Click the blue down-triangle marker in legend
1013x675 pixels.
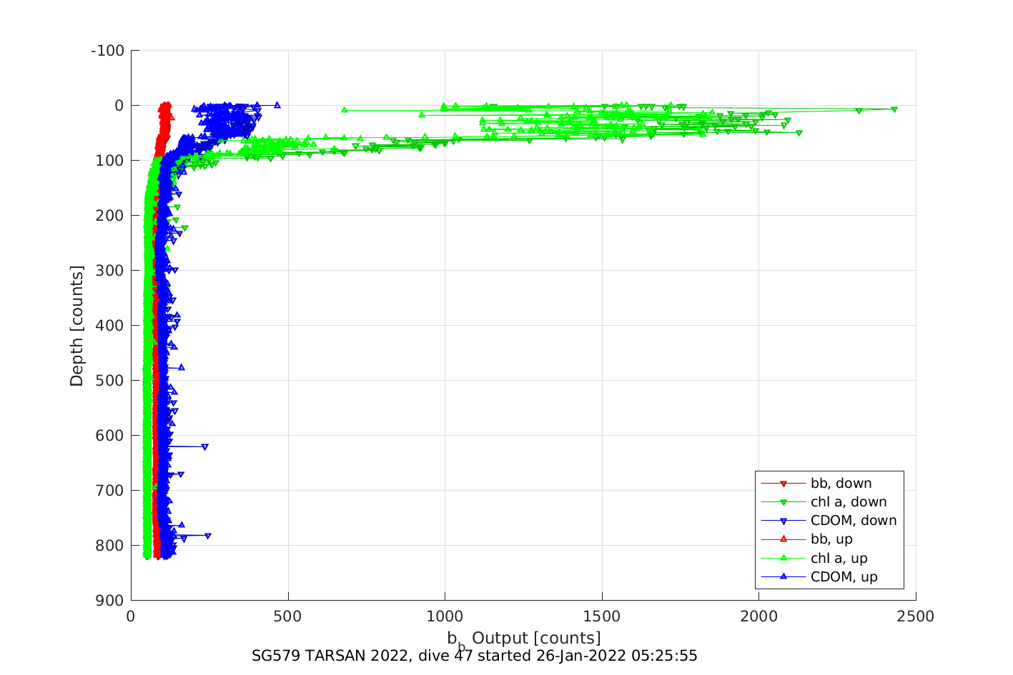(x=784, y=521)
